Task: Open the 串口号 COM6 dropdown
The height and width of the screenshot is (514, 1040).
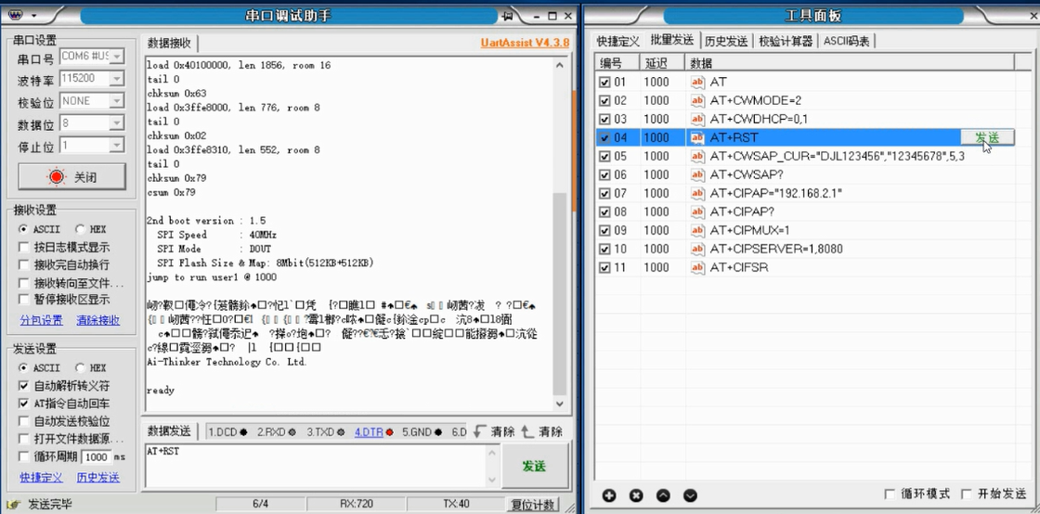Action: click(117, 57)
